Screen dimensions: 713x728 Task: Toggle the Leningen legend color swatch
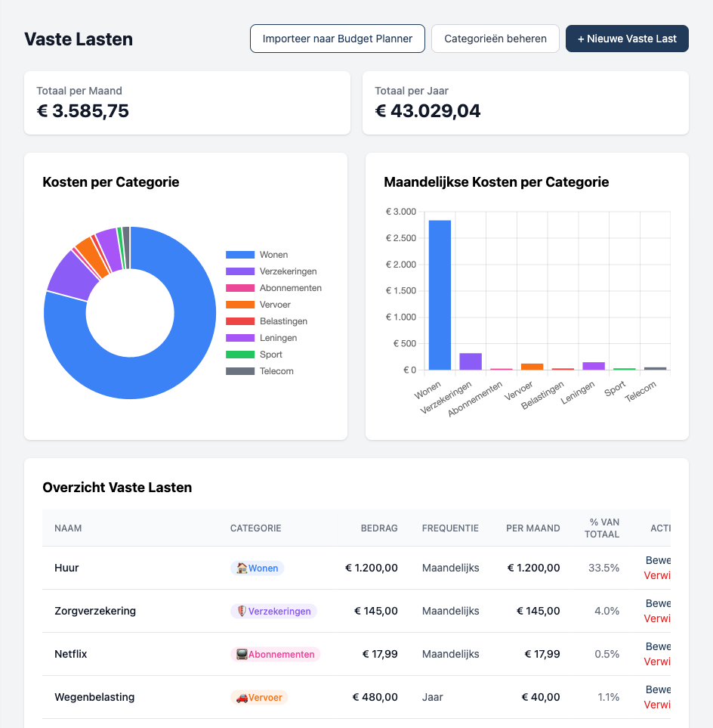(x=240, y=338)
